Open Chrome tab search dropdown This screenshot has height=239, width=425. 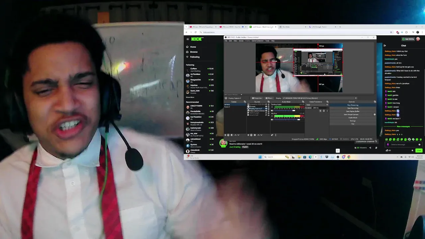click(x=186, y=27)
